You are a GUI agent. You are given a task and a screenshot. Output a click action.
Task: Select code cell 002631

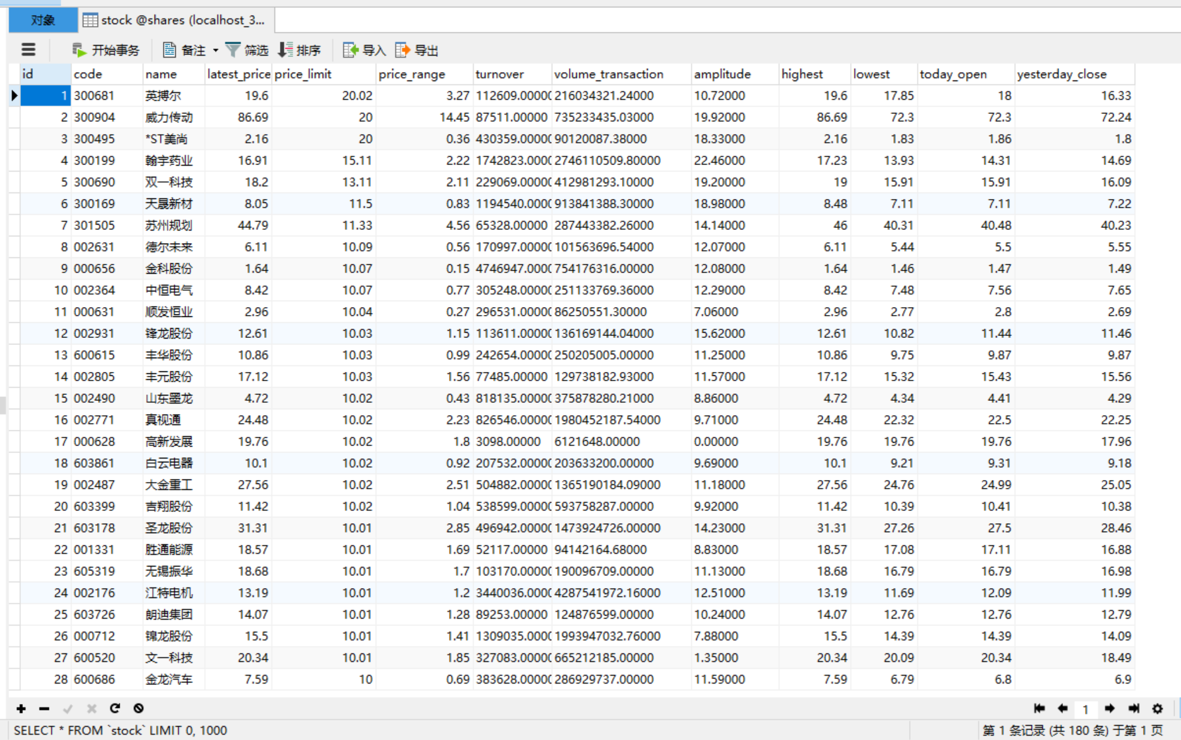(107, 247)
